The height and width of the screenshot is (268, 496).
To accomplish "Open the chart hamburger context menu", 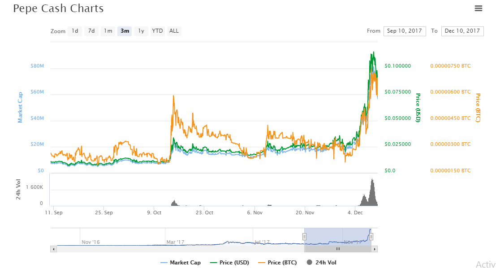I will click(x=479, y=8).
